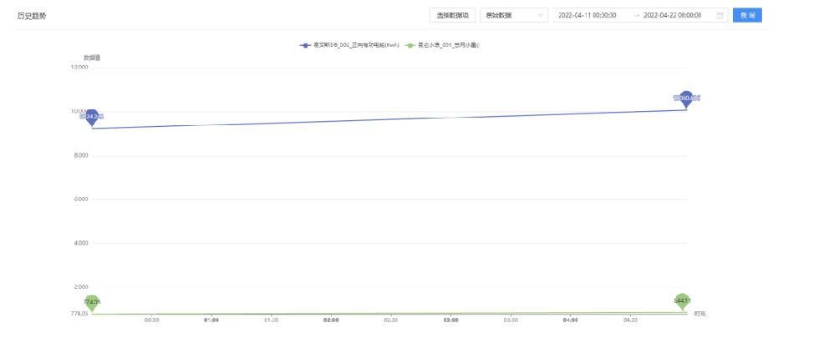Edit the start date 2022-04-11 00:00:00

click(x=588, y=15)
